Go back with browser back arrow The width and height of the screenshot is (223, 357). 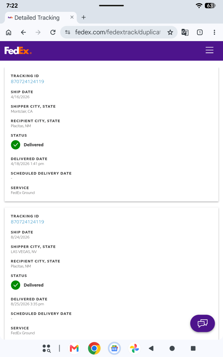23,32
